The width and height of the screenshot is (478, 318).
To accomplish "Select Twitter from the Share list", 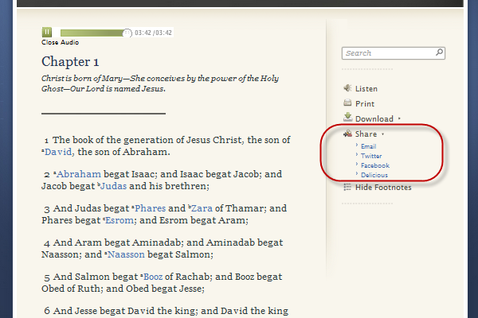I will pyautogui.click(x=370, y=156).
